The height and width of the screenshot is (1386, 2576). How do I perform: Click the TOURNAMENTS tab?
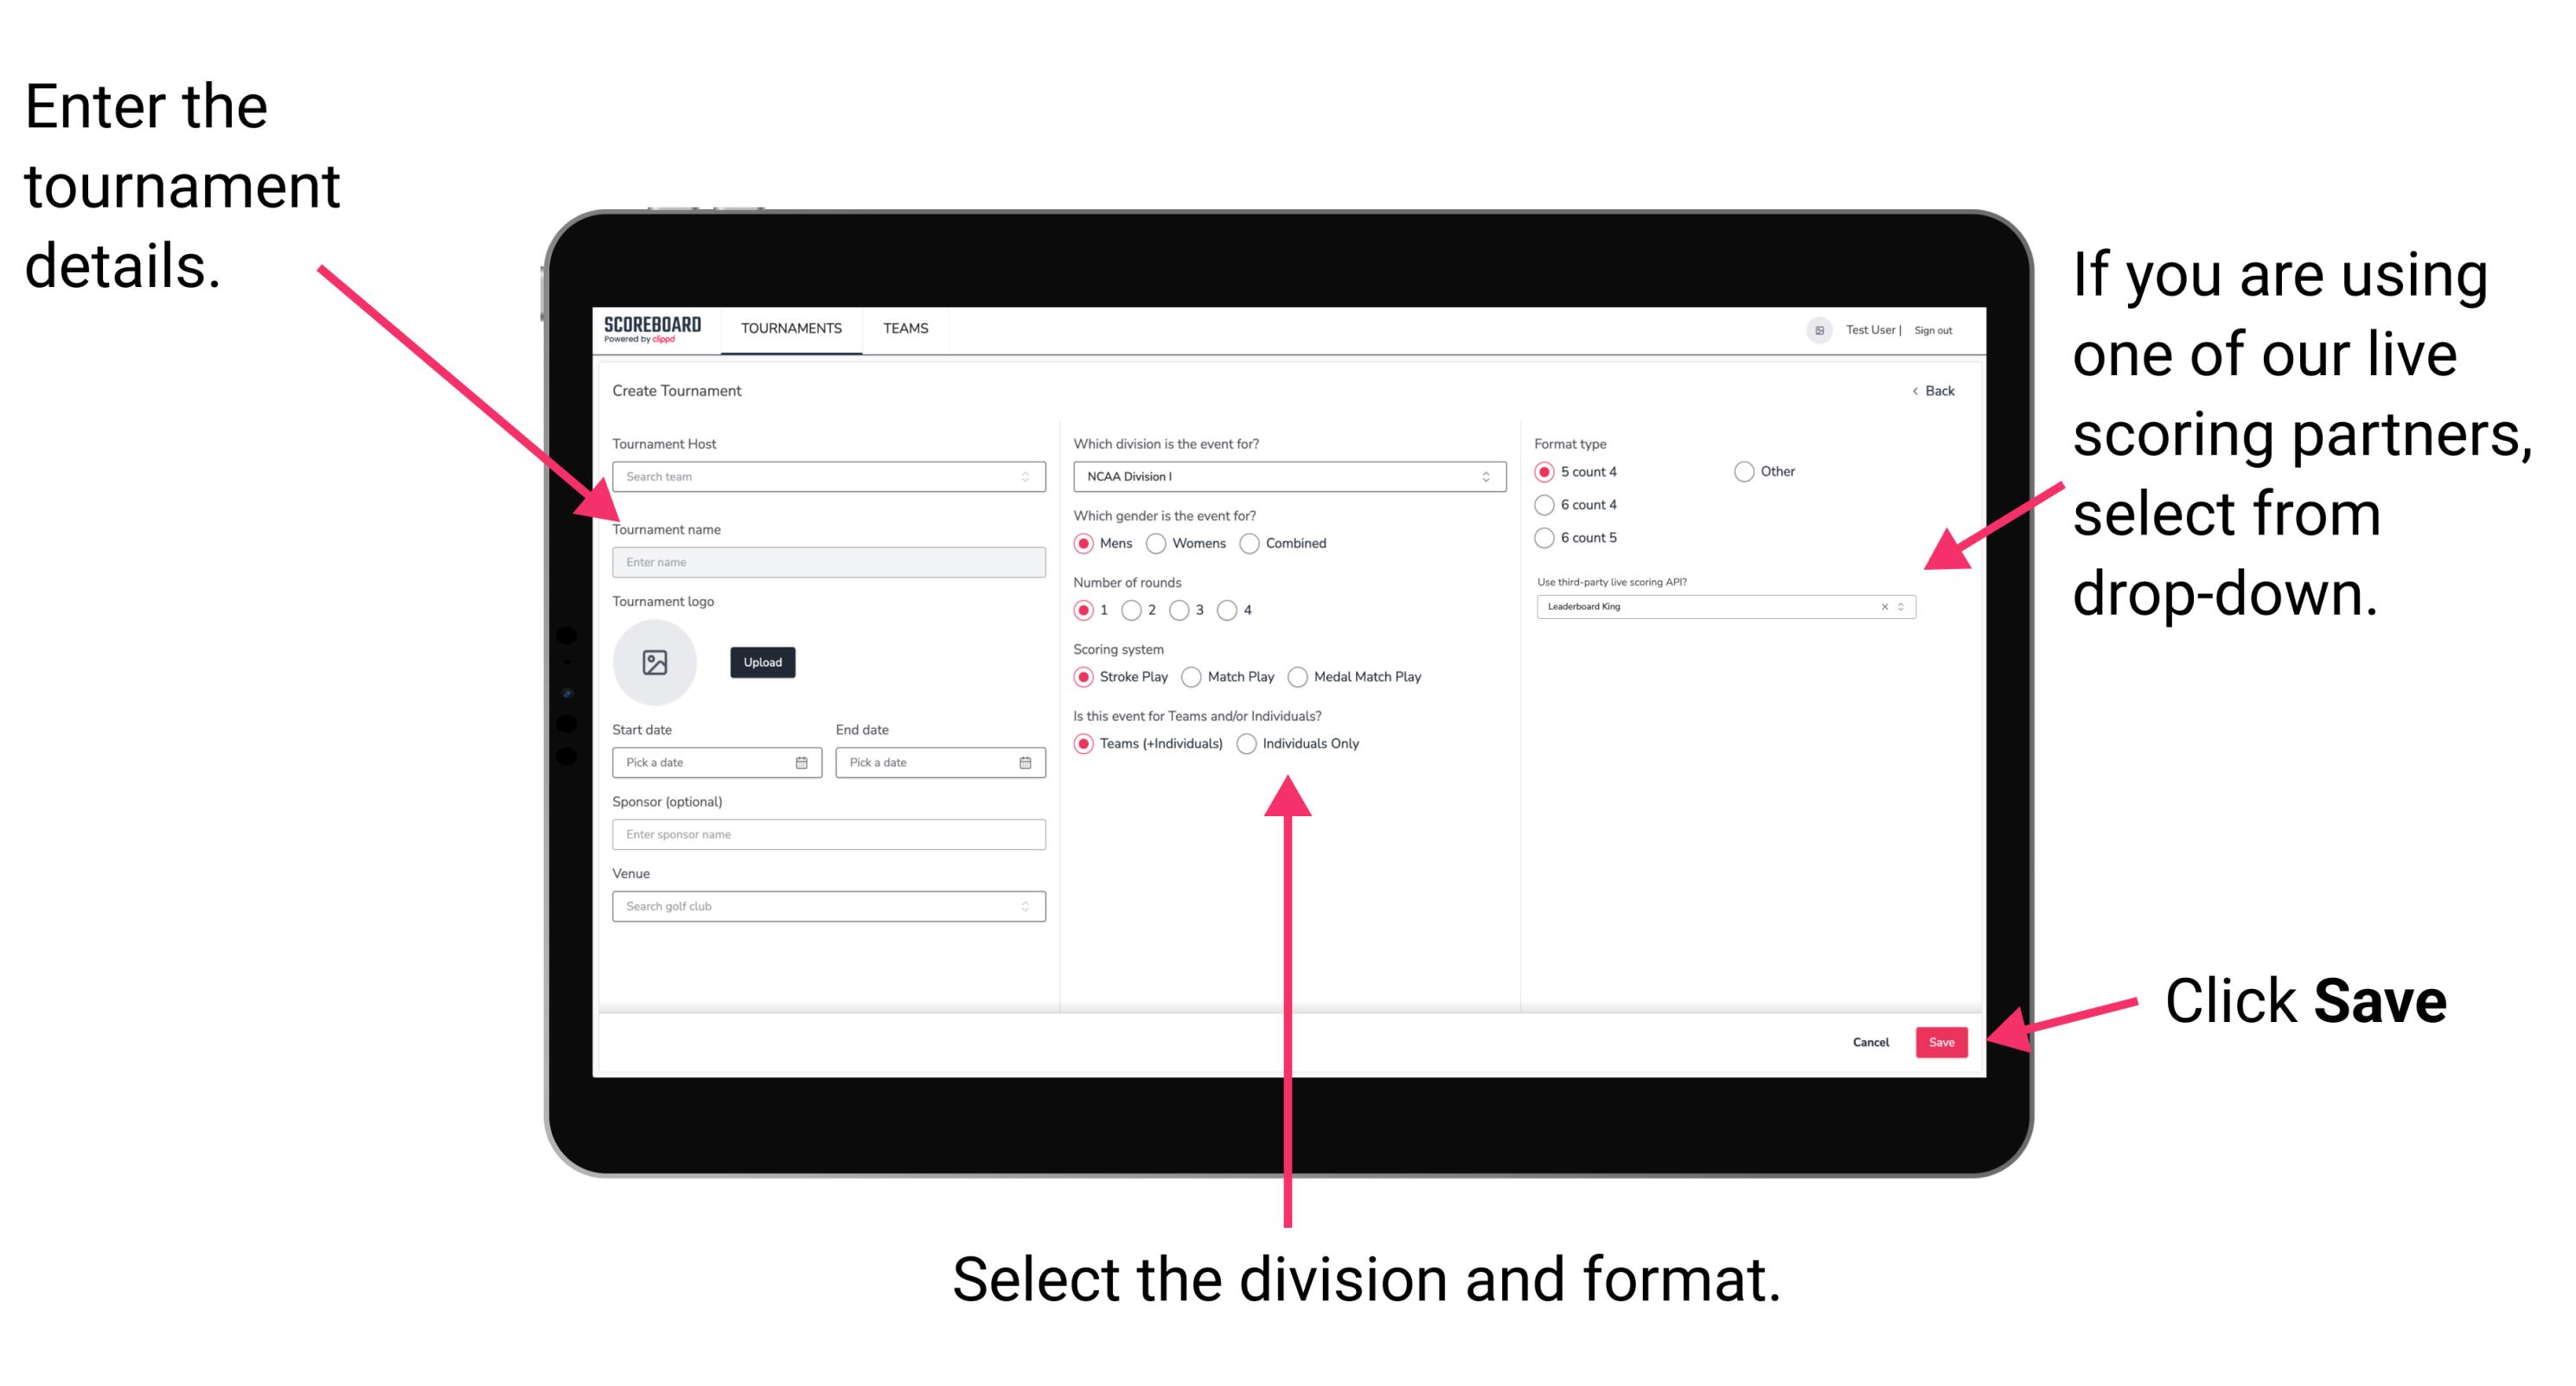coord(789,333)
